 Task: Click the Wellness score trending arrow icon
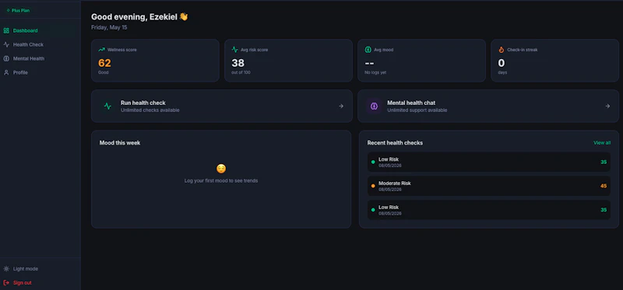[x=102, y=50]
